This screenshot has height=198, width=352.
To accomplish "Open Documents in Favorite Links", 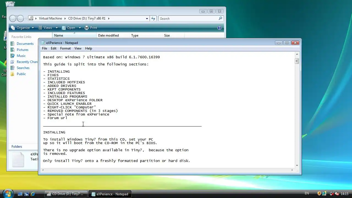I will 25,44.
